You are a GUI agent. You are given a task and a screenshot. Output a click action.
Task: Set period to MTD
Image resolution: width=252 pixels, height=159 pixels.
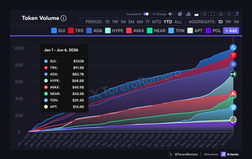pos(157,22)
